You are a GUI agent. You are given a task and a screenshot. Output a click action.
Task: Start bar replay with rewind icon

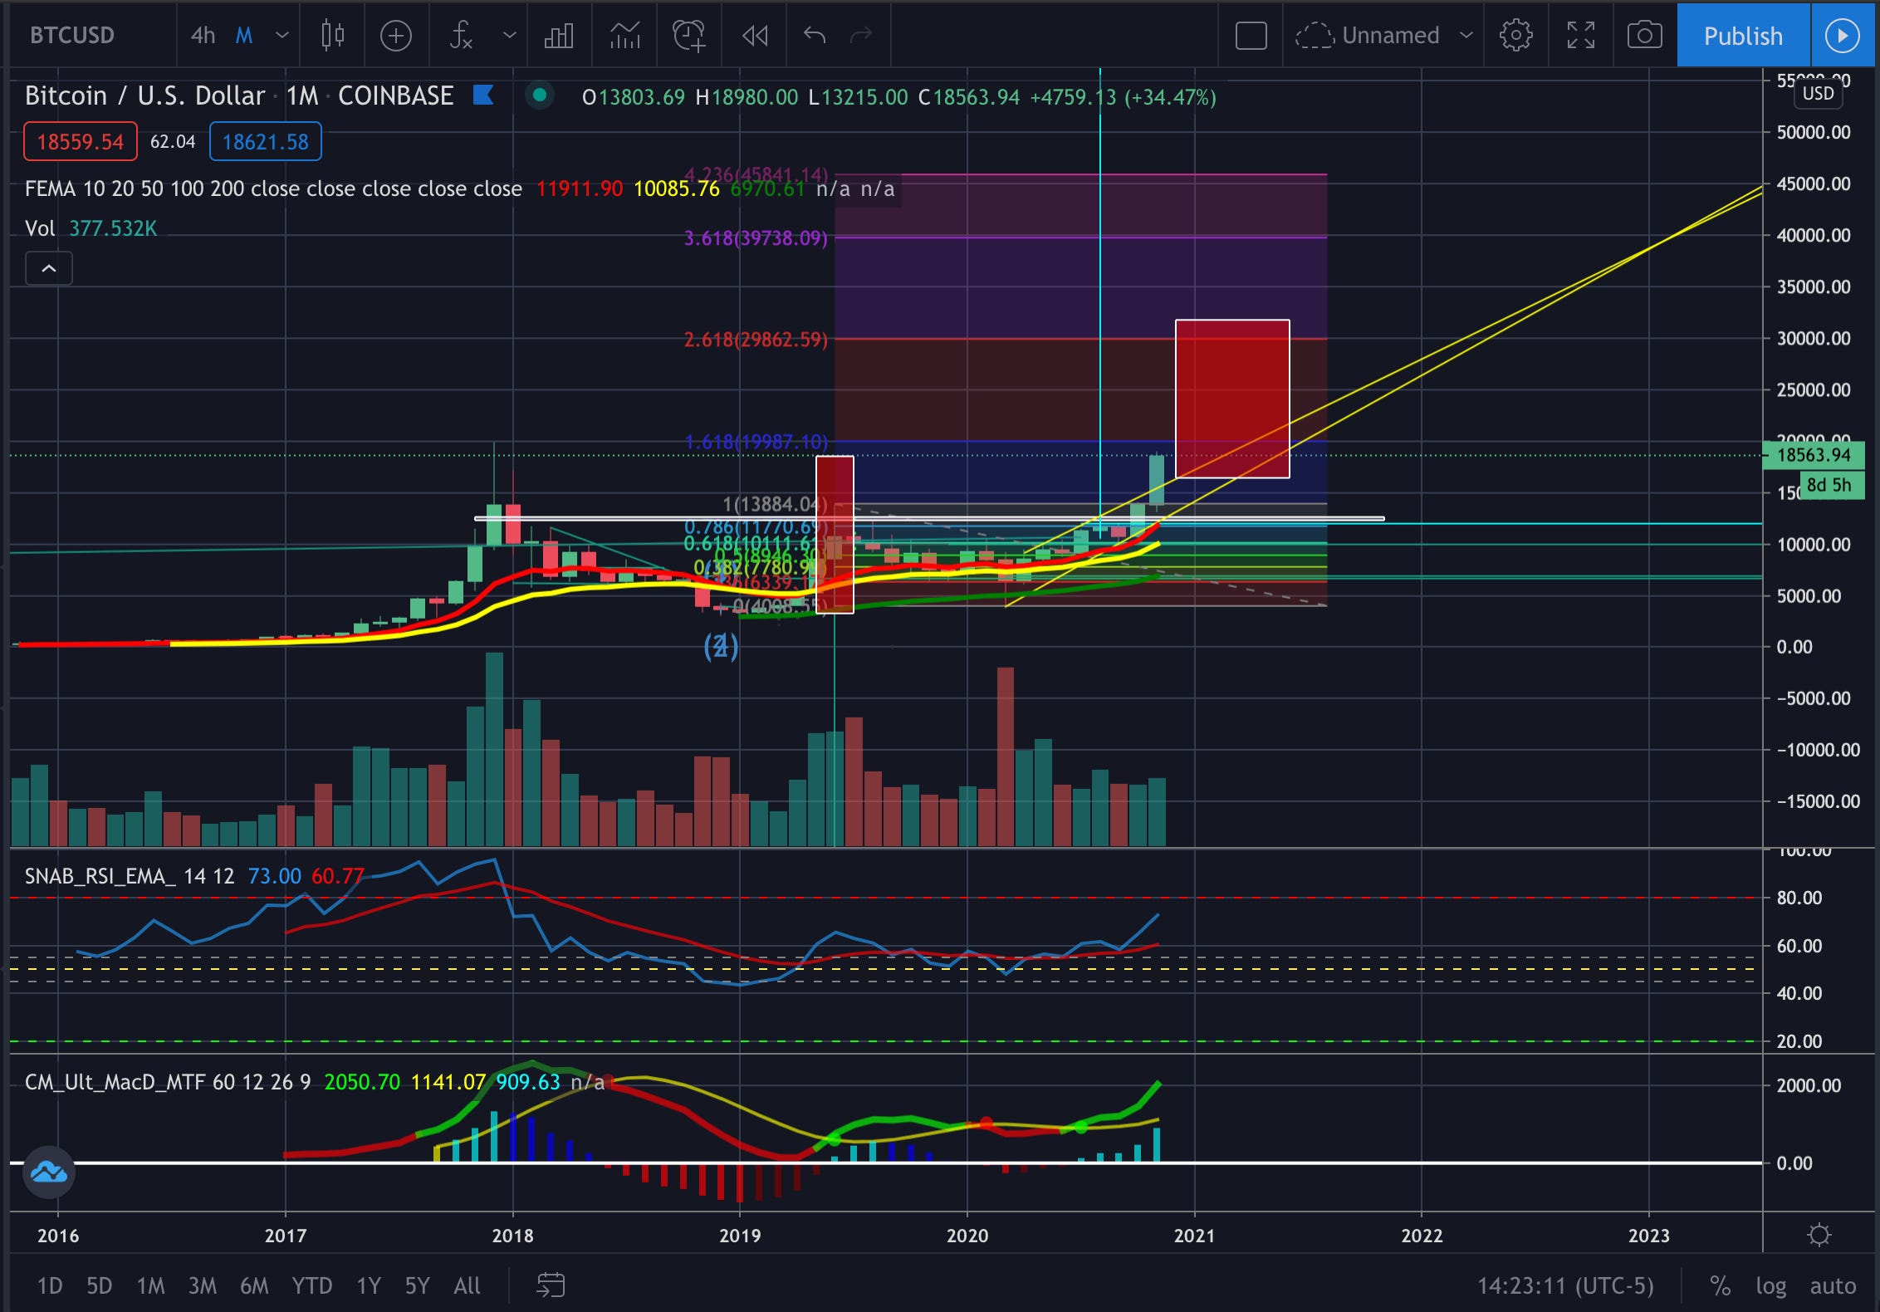(754, 35)
